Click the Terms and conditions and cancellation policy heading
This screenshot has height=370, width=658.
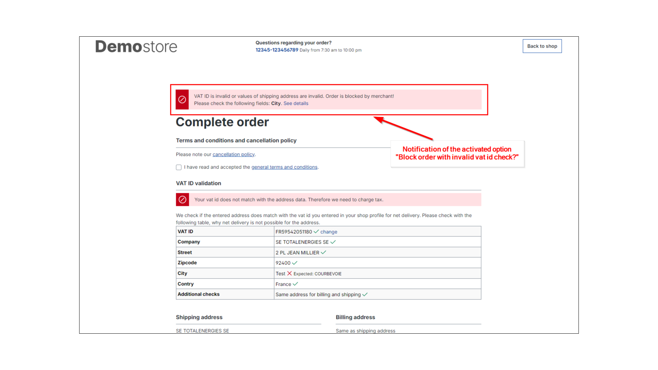[236, 140]
